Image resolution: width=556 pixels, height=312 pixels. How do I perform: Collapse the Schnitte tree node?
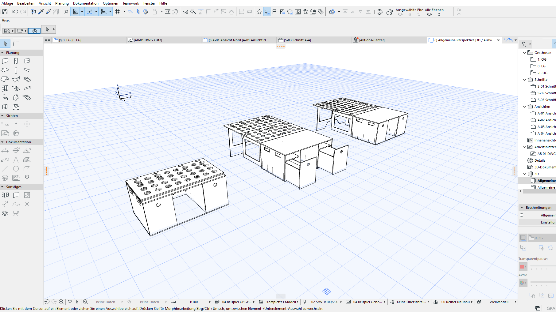524,80
